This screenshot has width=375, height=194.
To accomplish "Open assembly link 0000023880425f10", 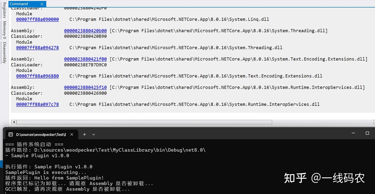I will (85, 87).
